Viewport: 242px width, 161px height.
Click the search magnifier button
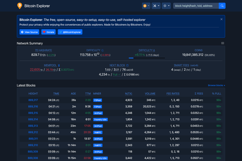[x=222, y=6]
